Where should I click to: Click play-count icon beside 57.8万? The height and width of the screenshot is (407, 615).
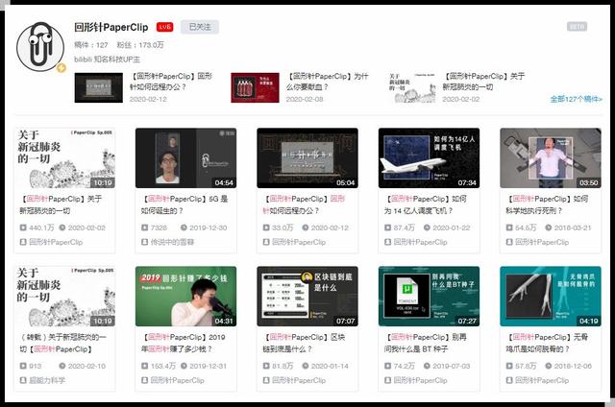pyautogui.click(x=509, y=366)
